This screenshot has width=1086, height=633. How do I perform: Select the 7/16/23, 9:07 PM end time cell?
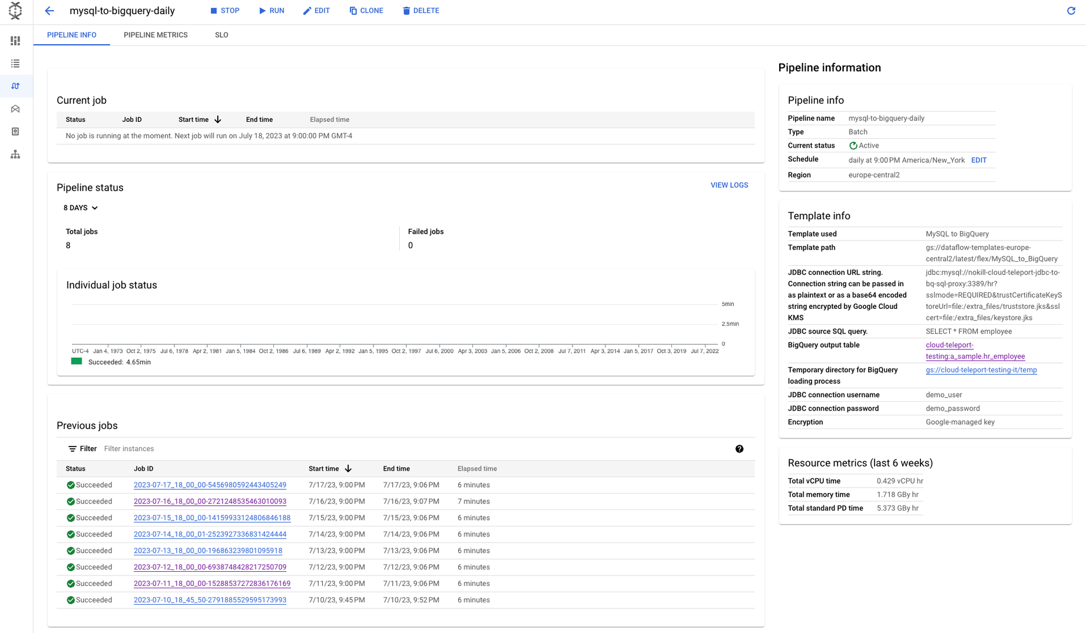pyautogui.click(x=411, y=502)
